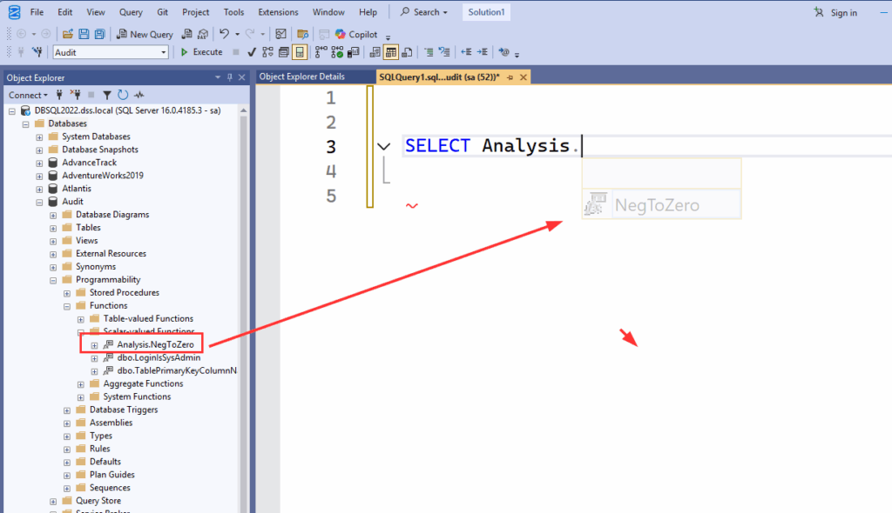Display the estimated execution plan

(x=267, y=52)
